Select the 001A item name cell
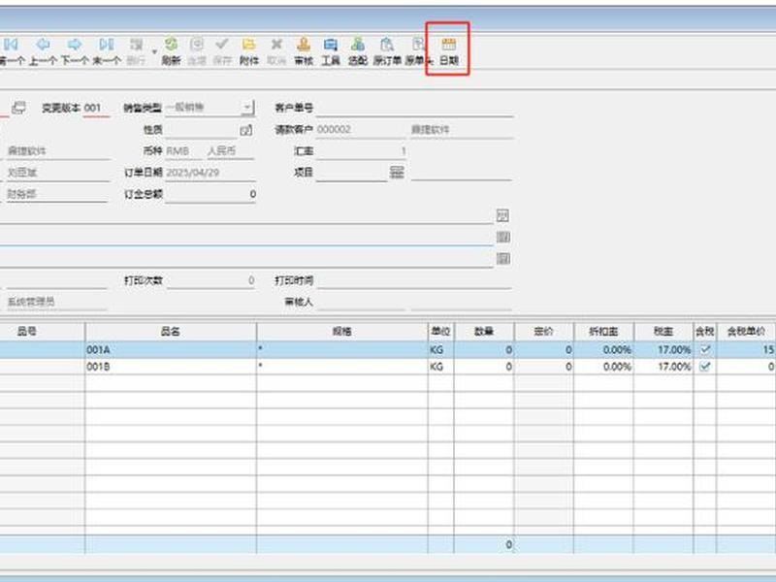 pos(171,350)
